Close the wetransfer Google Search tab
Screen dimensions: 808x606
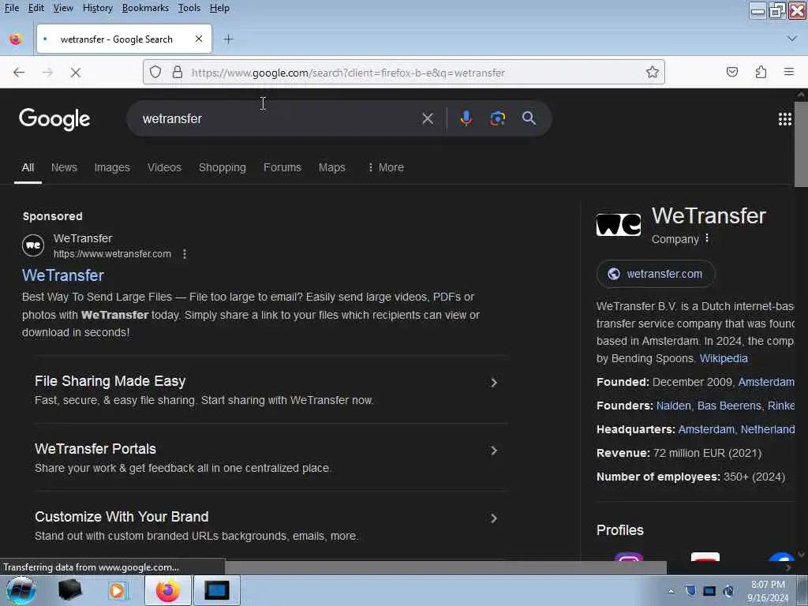(199, 39)
